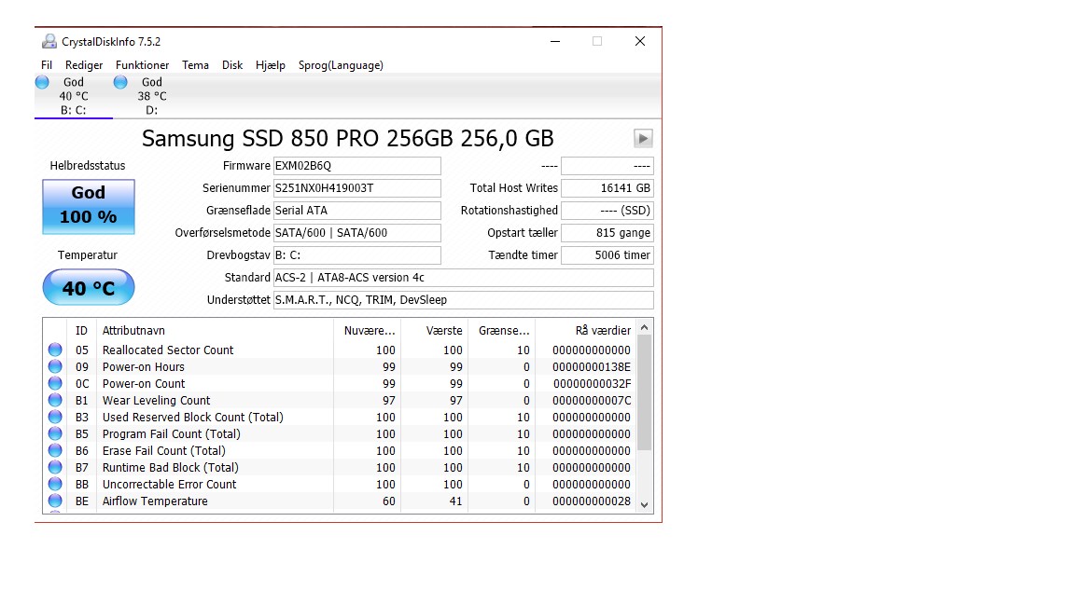Open the Sprog(Language) menu
Image resolution: width=1075 pixels, height=604 pixels.
tap(341, 65)
